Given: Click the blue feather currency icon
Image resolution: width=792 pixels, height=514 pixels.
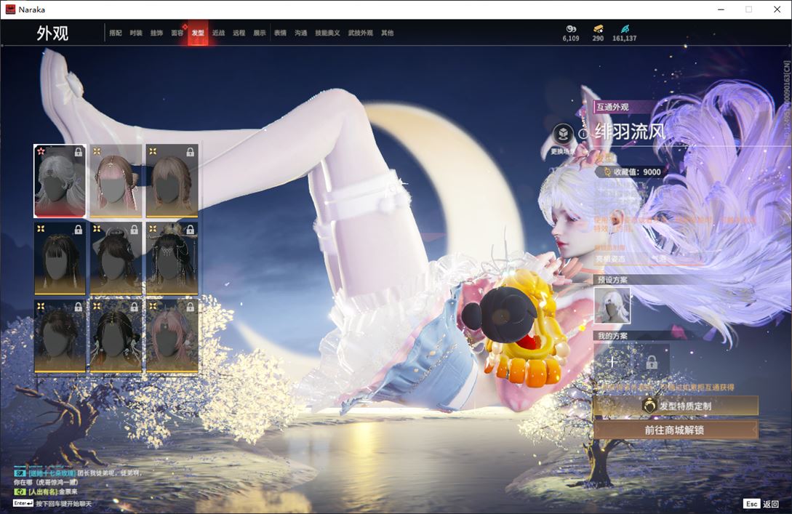Looking at the screenshot, I should (624, 29).
